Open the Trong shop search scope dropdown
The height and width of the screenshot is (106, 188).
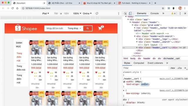coord(74,28)
